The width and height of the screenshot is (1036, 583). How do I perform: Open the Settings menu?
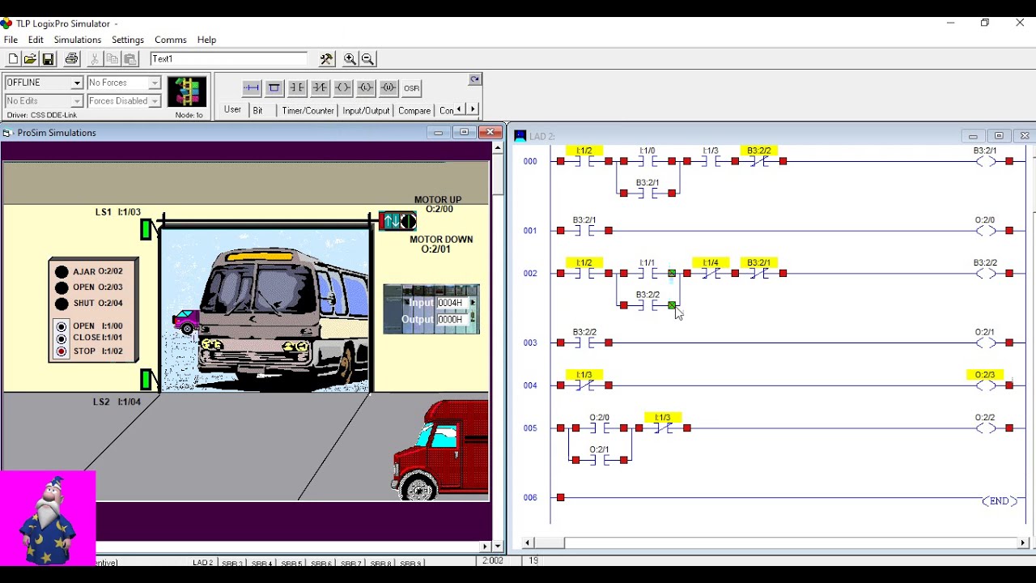(128, 40)
